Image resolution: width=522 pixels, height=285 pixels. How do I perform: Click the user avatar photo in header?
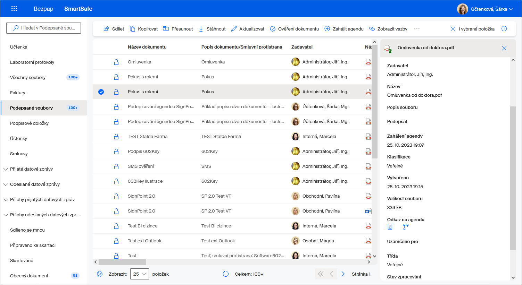pyautogui.click(x=463, y=9)
